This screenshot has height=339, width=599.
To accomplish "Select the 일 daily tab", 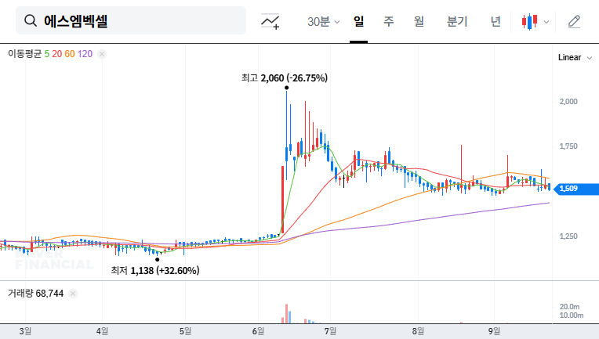I will coord(358,21).
